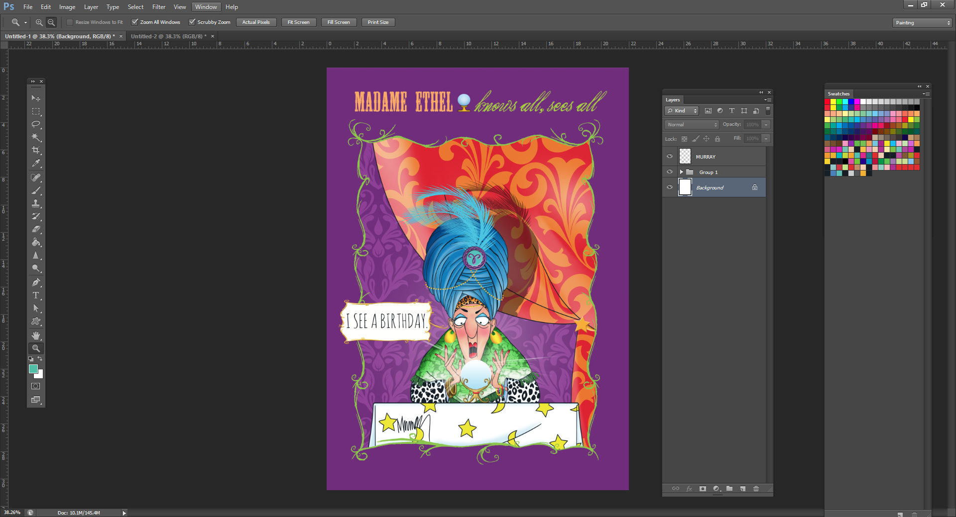The image size is (956, 517).
Task: Open the Fill dropdown arrow
Action: 766,139
